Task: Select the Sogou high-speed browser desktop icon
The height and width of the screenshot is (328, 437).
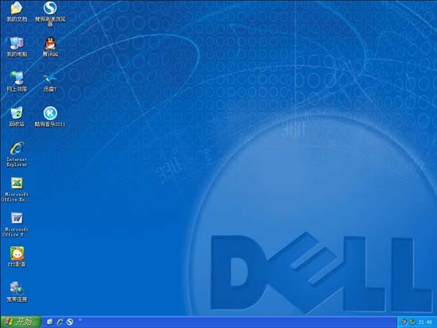Action: click(x=50, y=8)
